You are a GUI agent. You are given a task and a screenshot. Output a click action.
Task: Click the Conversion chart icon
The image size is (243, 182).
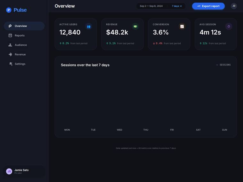click(182, 27)
